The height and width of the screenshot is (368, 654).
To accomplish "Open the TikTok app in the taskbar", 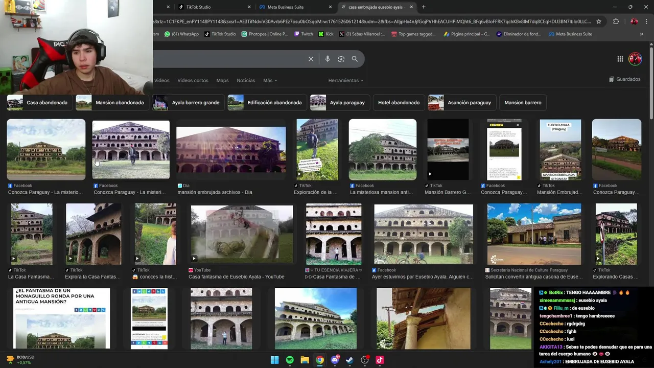I will tap(380, 360).
